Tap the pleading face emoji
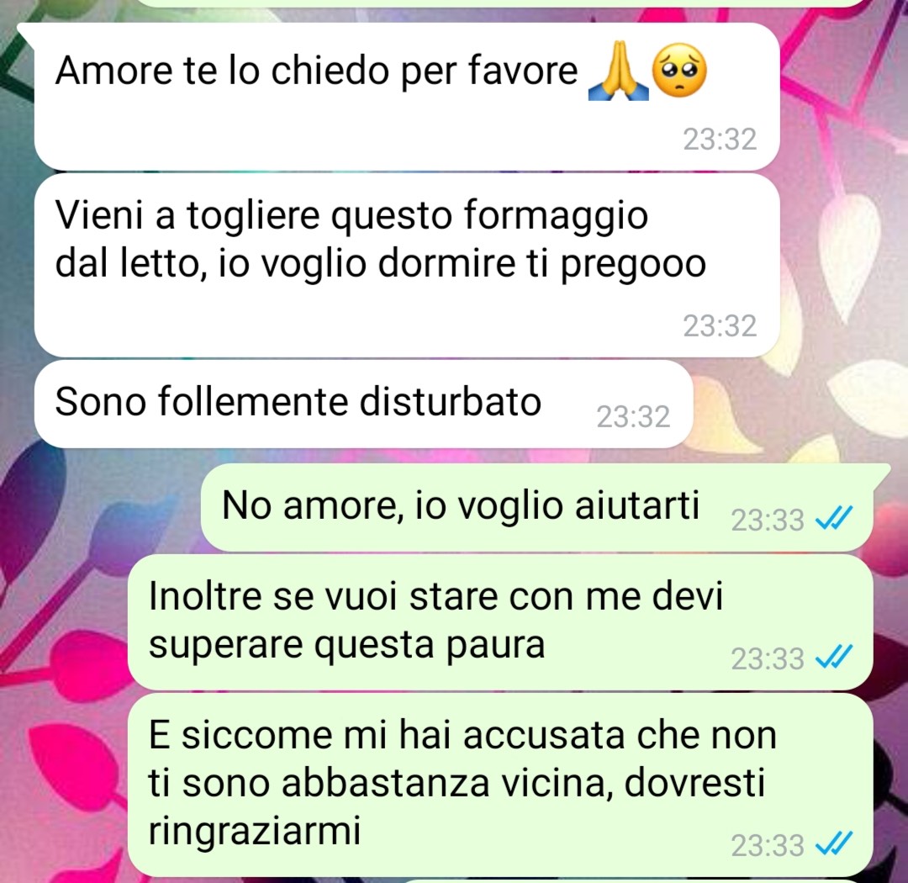This screenshot has height=883, width=908. click(680, 71)
